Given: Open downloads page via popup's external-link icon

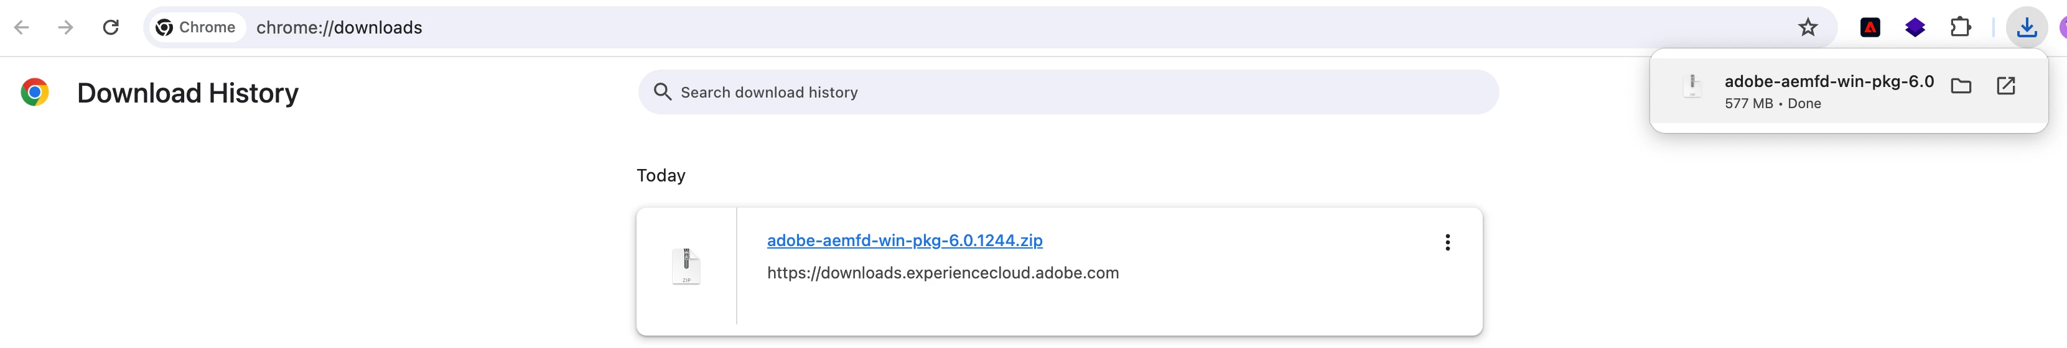Looking at the screenshot, I should coord(2005,86).
